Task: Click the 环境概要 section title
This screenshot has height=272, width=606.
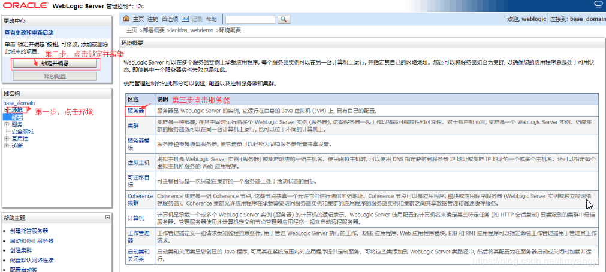Action: [132, 43]
